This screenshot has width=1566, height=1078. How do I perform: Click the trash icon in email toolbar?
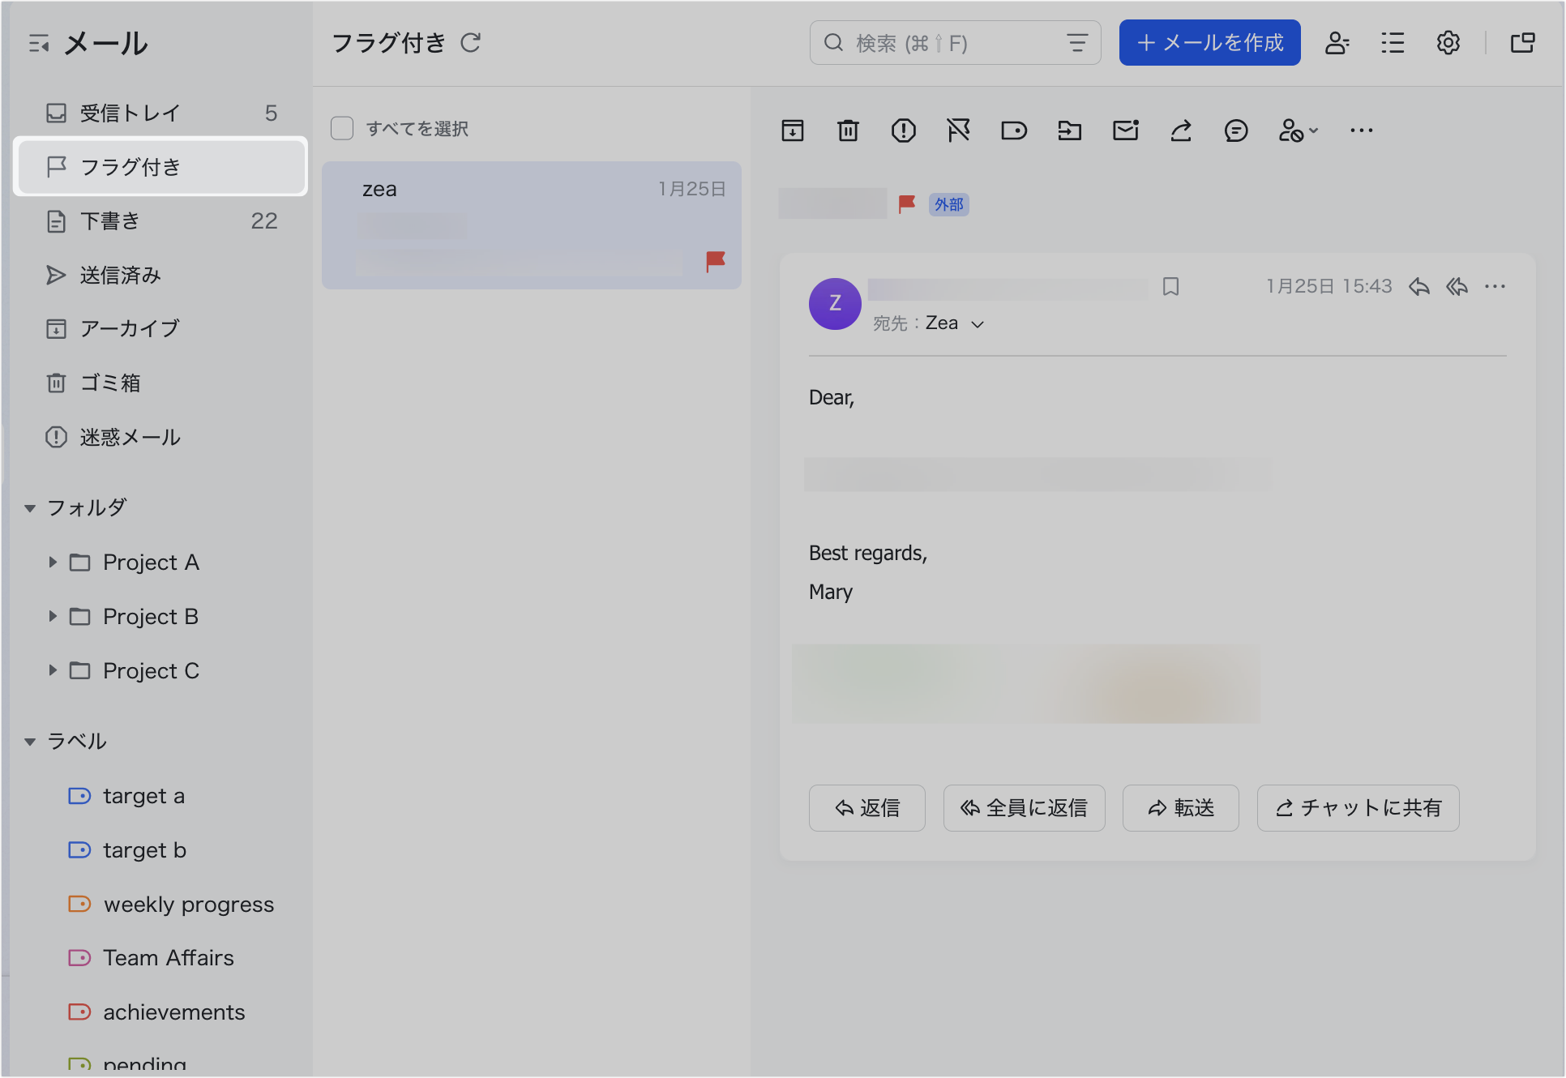point(848,130)
